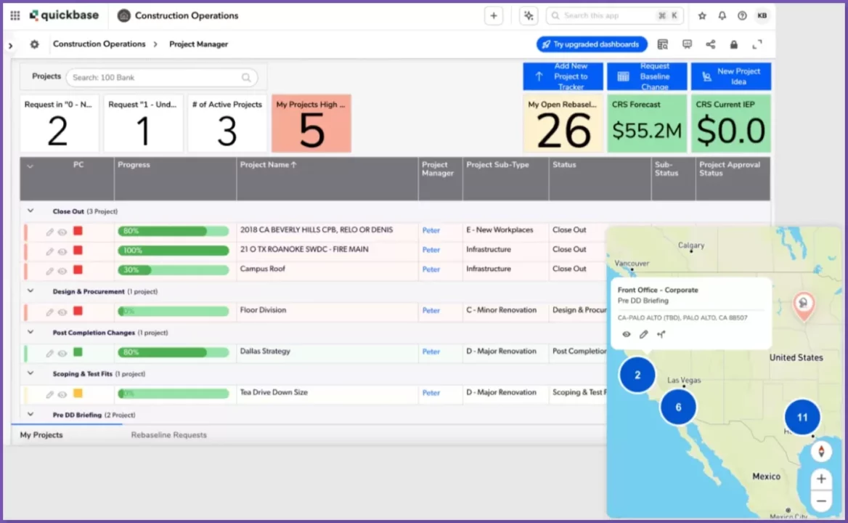Open the PC column sort chevron
Viewport: 848px width, 523px height.
pyautogui.click(x=30, y=165)
